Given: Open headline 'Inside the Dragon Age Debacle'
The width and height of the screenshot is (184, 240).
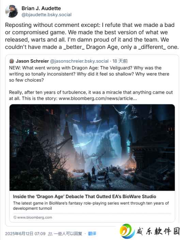Looking at the screenshot, I should tap(85, 196).
